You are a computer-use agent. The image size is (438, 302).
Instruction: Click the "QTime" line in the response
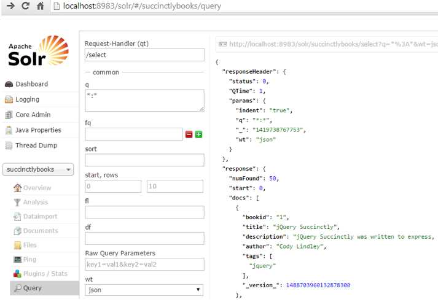247,91
